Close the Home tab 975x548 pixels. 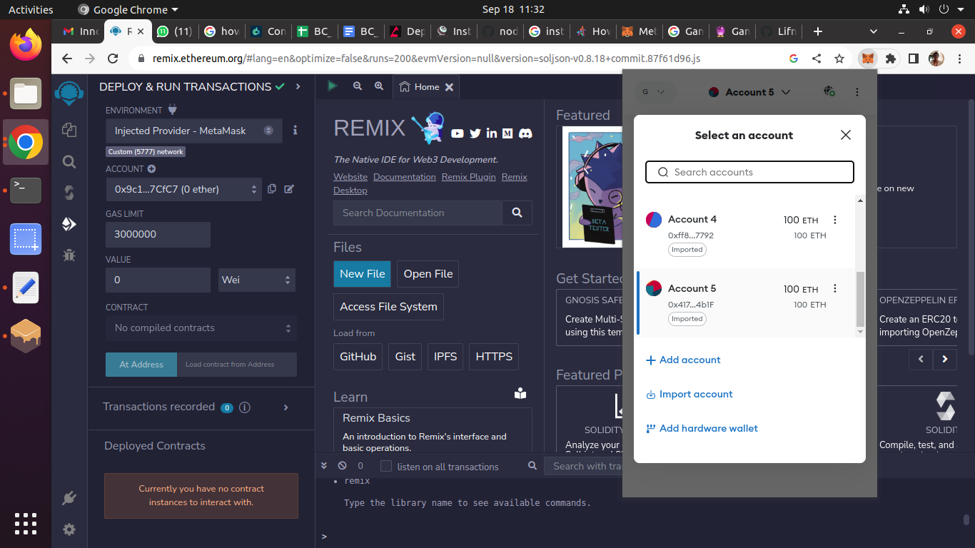[449, 87]
